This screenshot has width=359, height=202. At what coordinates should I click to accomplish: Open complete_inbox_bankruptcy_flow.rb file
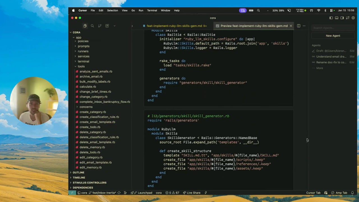pos(105,102)
